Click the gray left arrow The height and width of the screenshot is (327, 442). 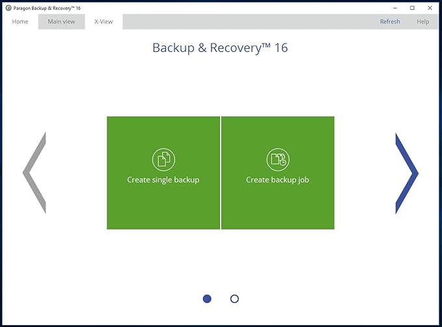point(35,172)
